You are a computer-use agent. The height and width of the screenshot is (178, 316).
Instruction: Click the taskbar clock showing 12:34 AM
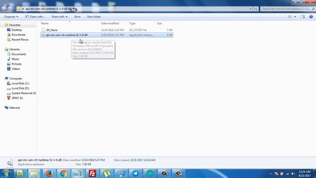point(305,174)
